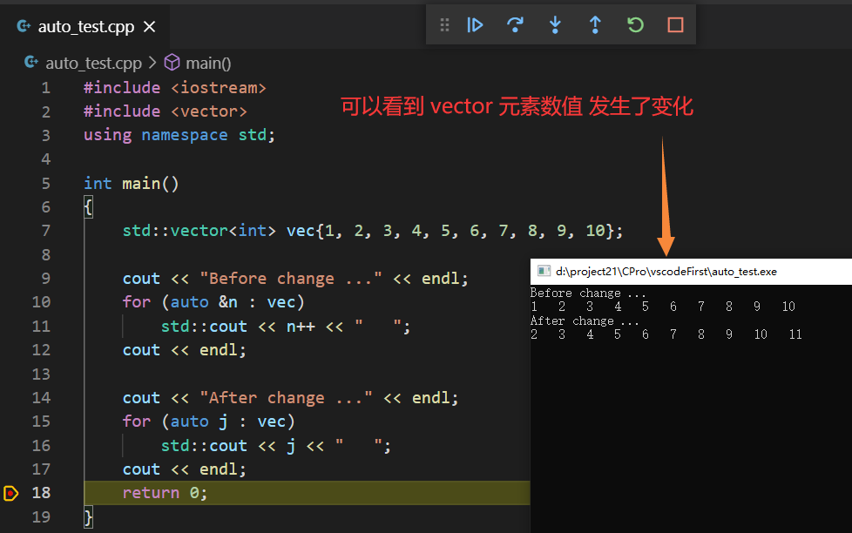Click the auto_test.exe console title bar
The image size is (852, 533).
click(691, 272)
